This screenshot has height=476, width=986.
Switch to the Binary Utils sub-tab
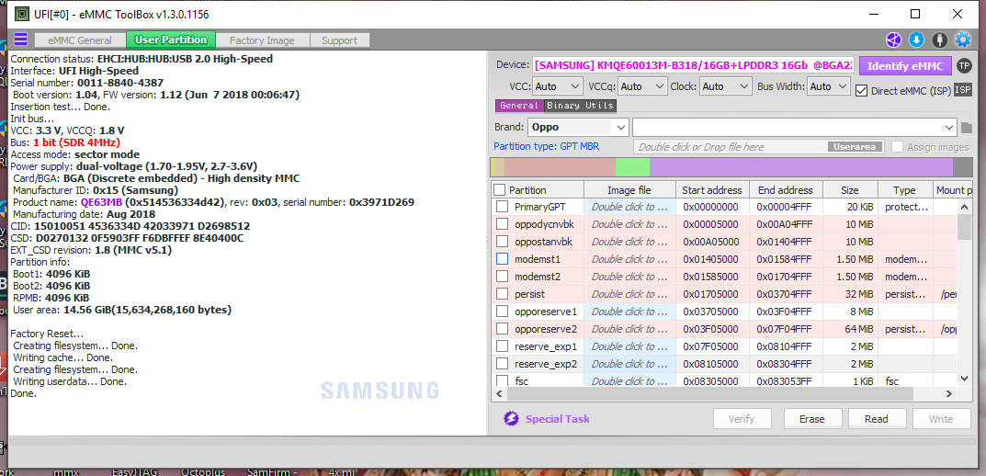tap(581, 106)
